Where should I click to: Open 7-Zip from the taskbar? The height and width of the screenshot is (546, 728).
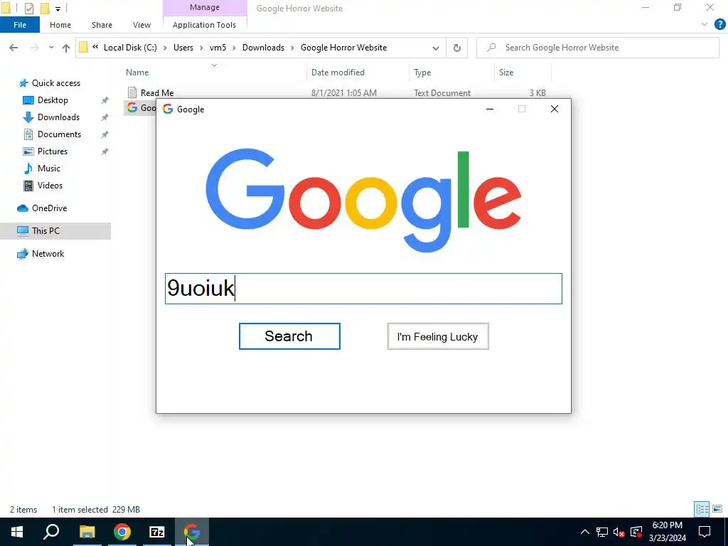tap(157, 532)
